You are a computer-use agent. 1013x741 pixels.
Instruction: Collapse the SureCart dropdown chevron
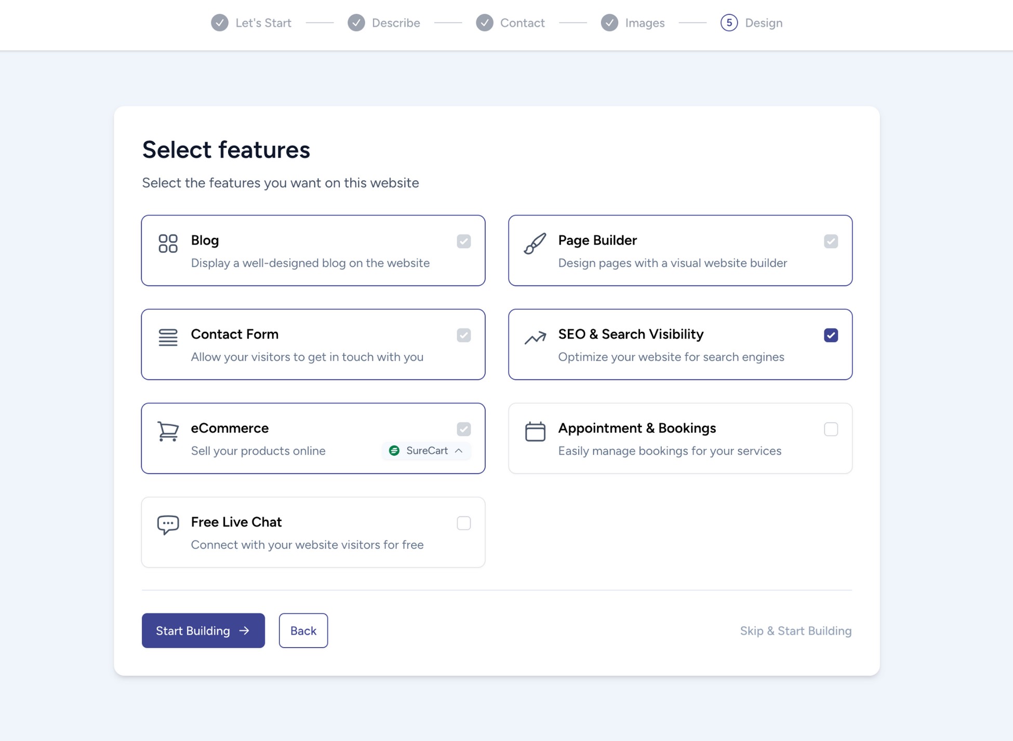click(459, 451)
